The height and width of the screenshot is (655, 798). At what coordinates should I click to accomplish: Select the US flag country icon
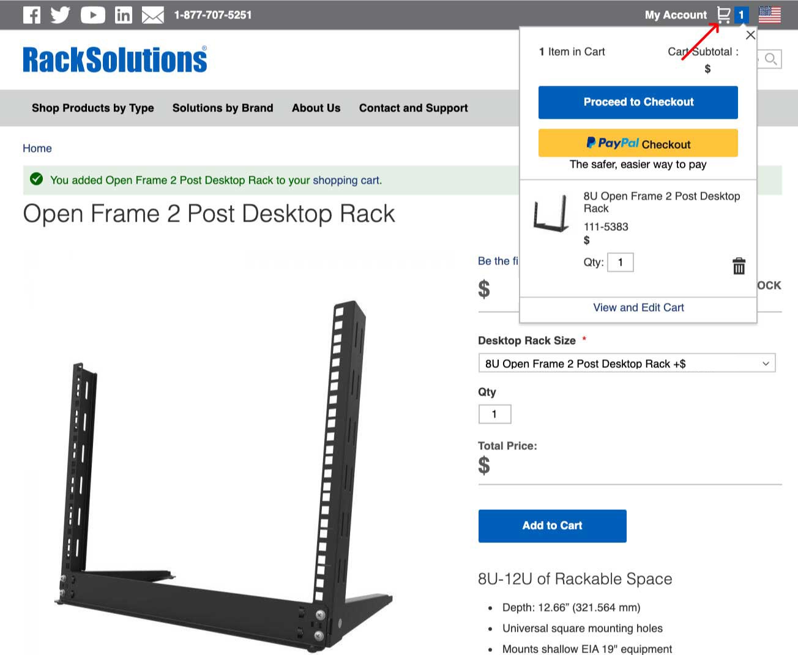(x=770, y=15)
